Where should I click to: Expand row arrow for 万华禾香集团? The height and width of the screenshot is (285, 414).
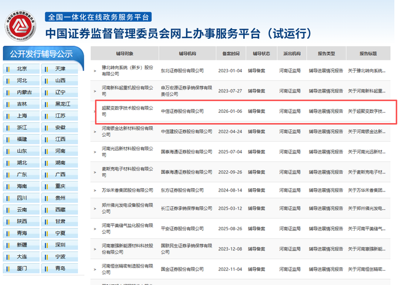pos(95,190)
